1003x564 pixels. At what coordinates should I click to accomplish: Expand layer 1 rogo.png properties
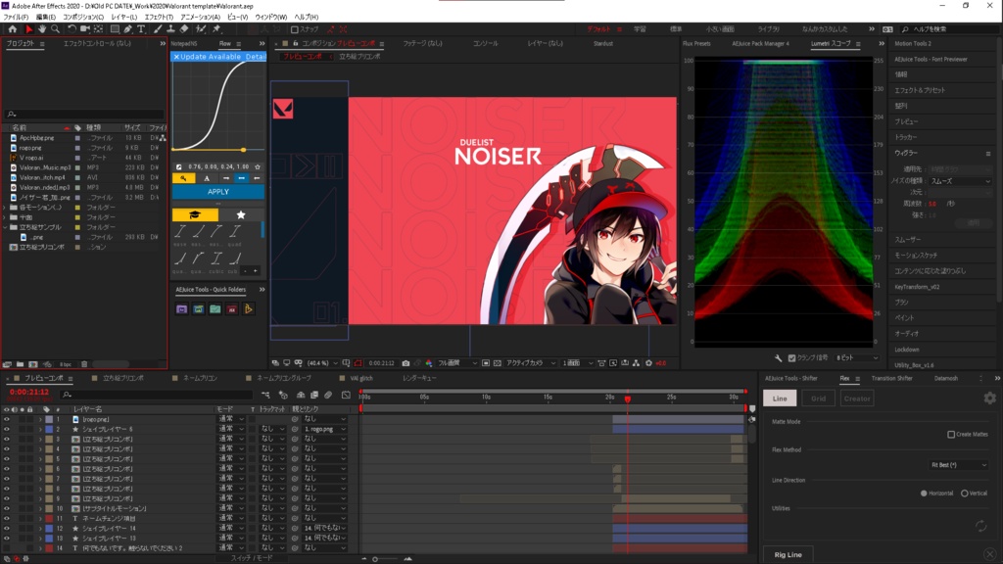(x=39, y=419)
